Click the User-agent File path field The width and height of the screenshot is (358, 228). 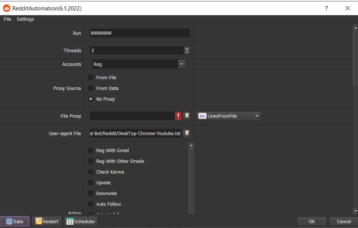pyautogui.click(x=135, y=133)
